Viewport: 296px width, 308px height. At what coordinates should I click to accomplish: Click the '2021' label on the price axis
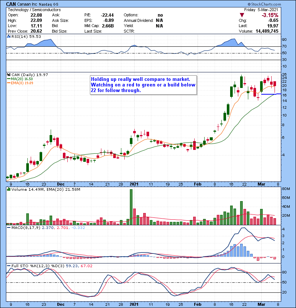coord(134,184)
